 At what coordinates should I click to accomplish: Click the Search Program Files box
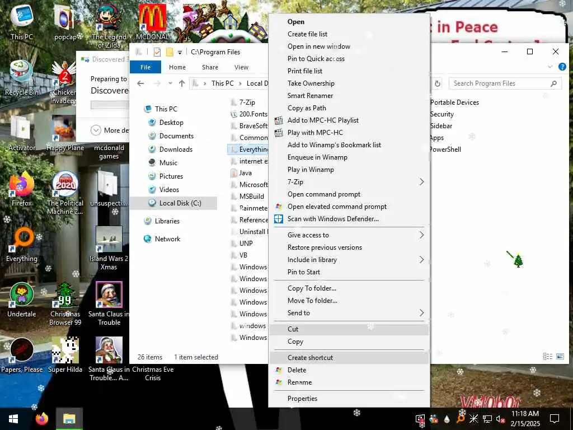point(505,83)
